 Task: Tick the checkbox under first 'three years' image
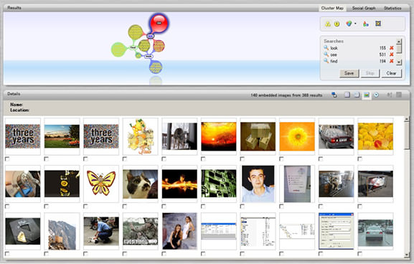pyautogui.click(x=7, y=159)
